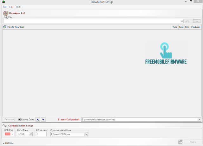Maximize the Download Setup window
Viewport: 203px width, 146px height.
(x=191, y=1)
